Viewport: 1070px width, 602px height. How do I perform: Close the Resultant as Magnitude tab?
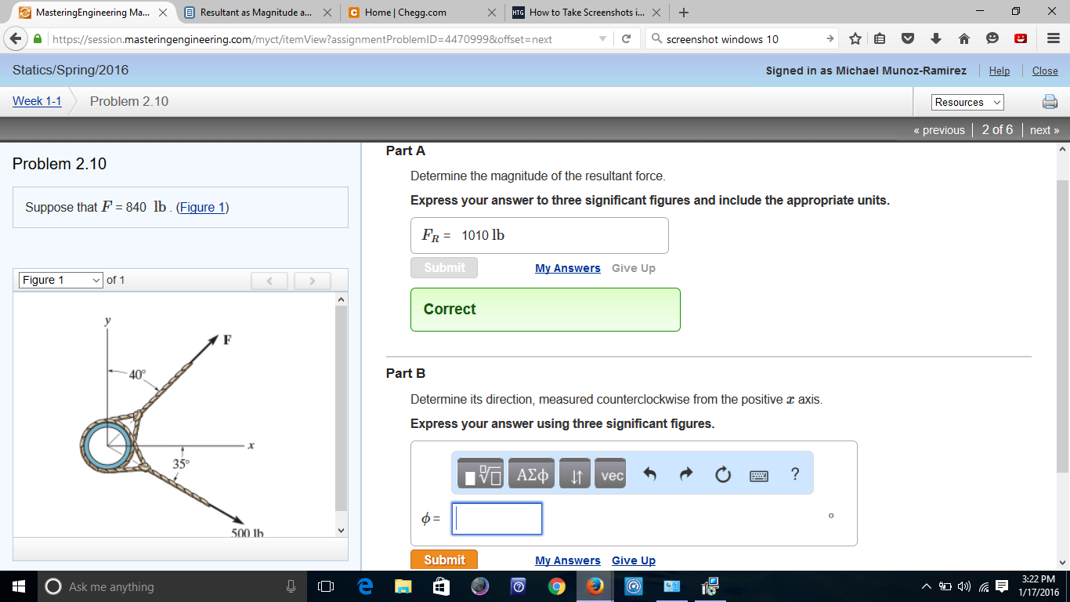tap(327, 13)
